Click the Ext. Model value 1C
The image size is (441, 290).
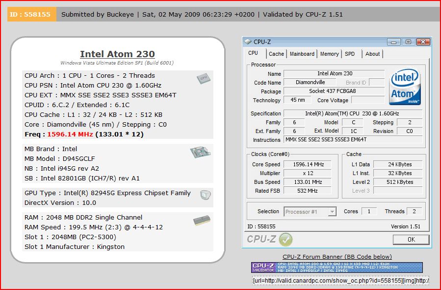pyautogui.click(x=353, y=131)
